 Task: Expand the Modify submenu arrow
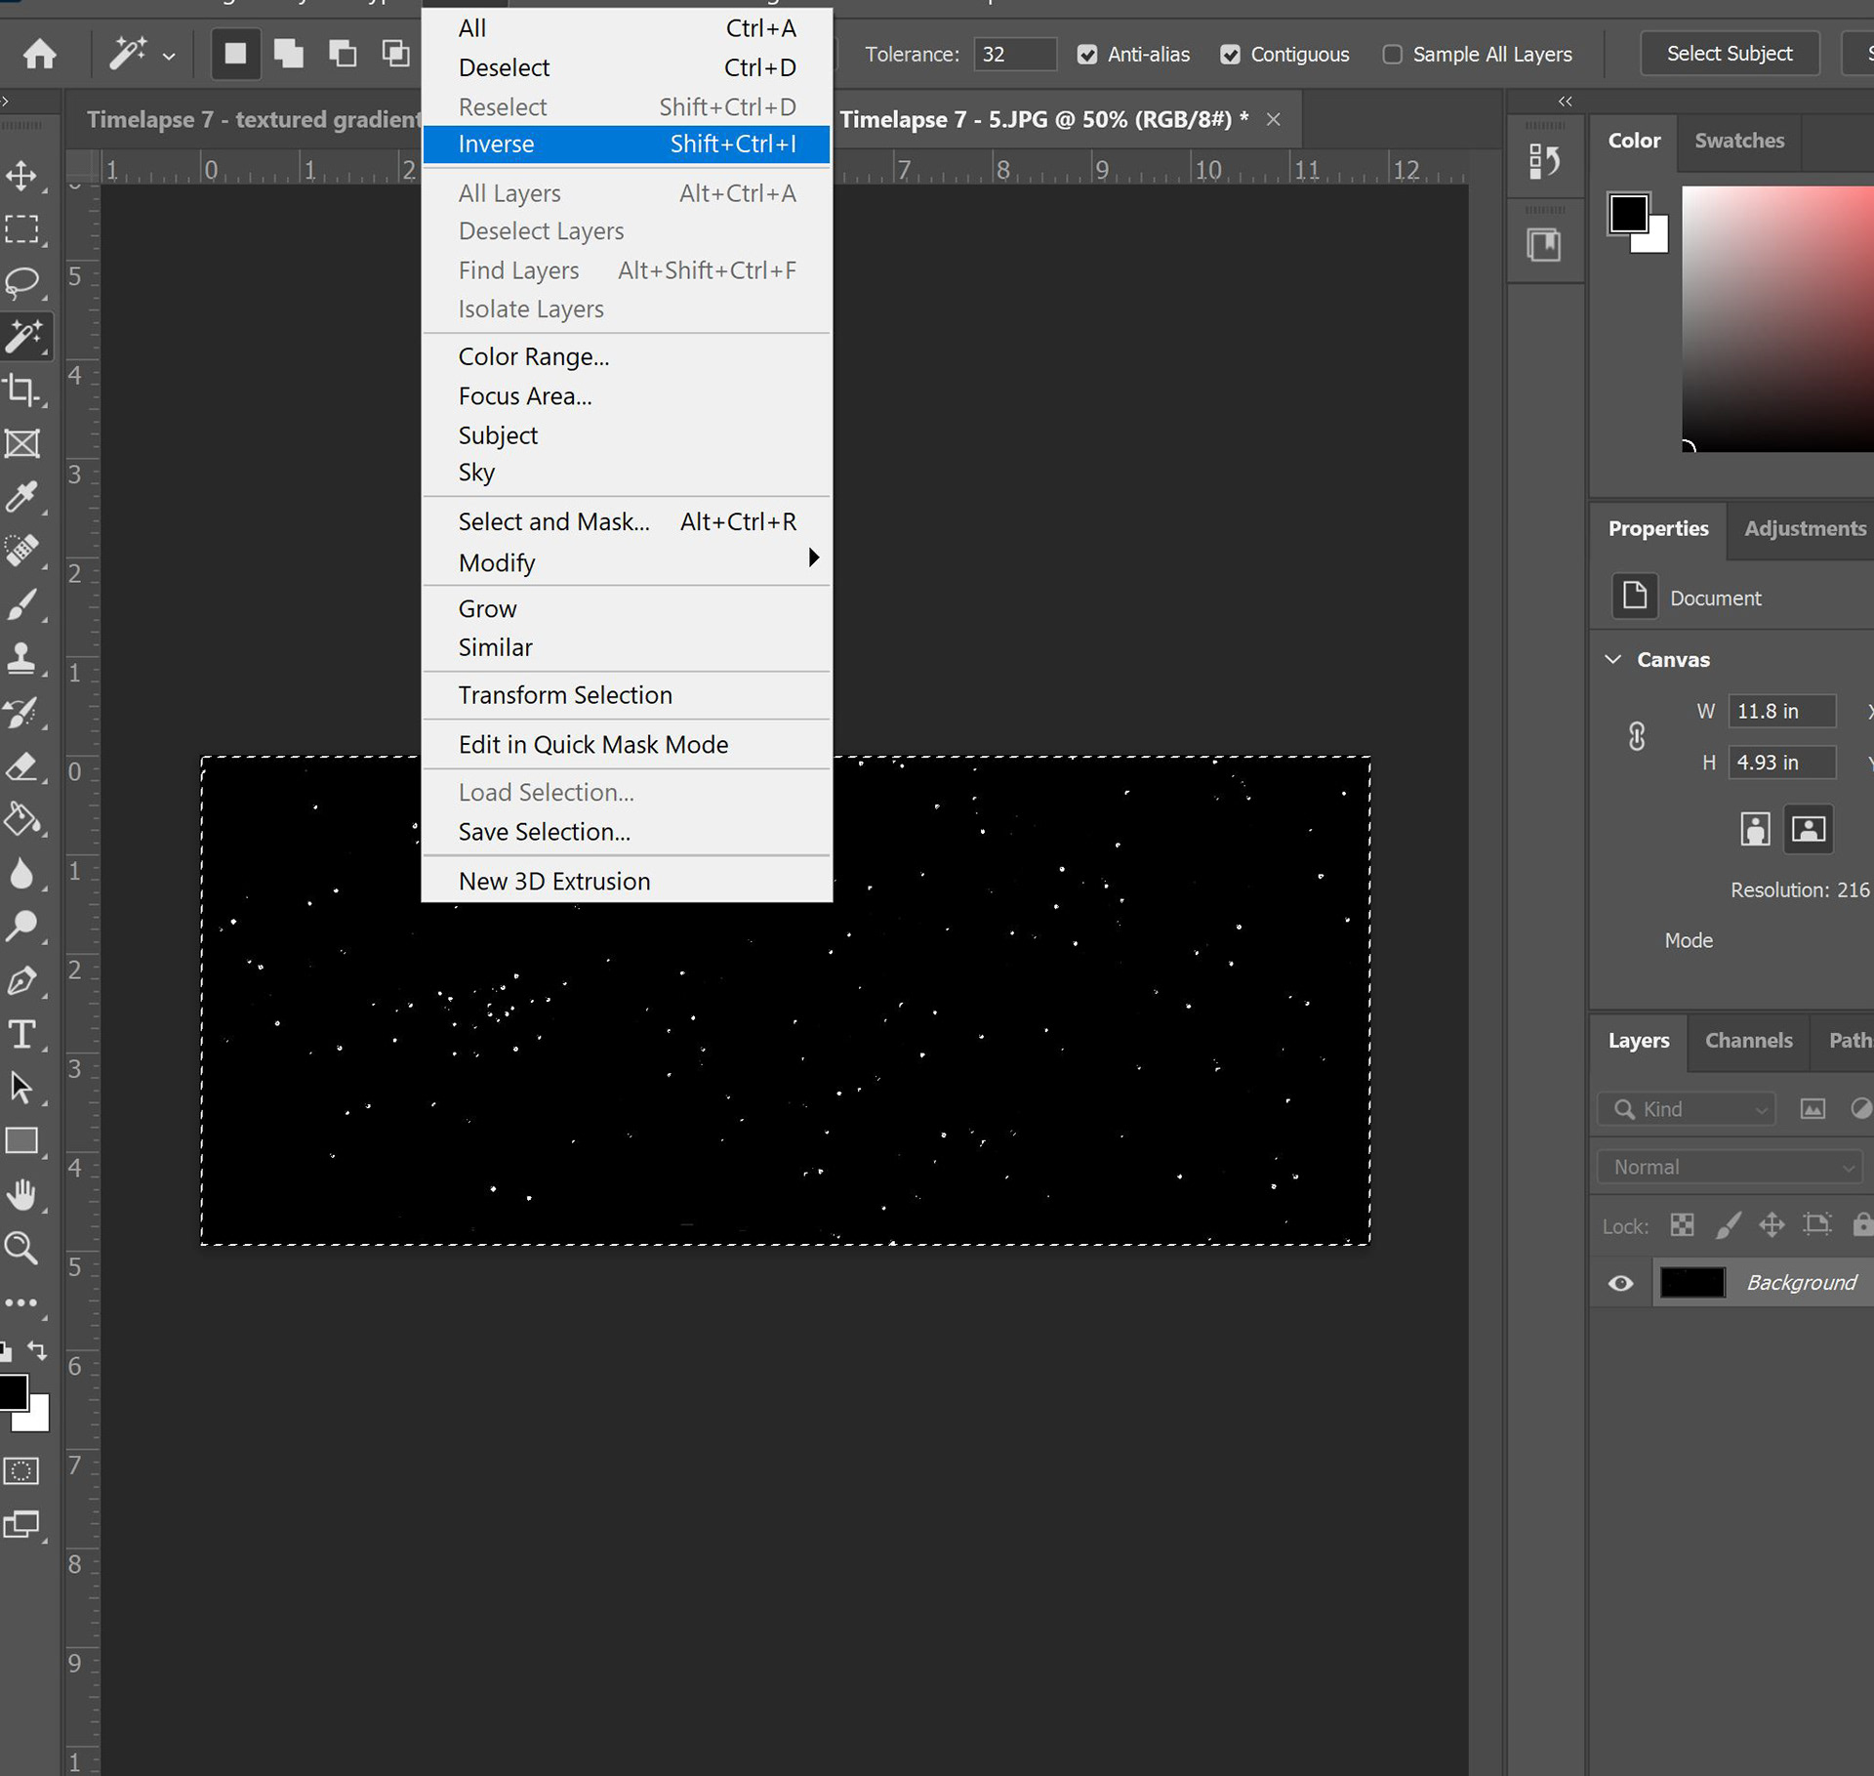tap(813, 558)
